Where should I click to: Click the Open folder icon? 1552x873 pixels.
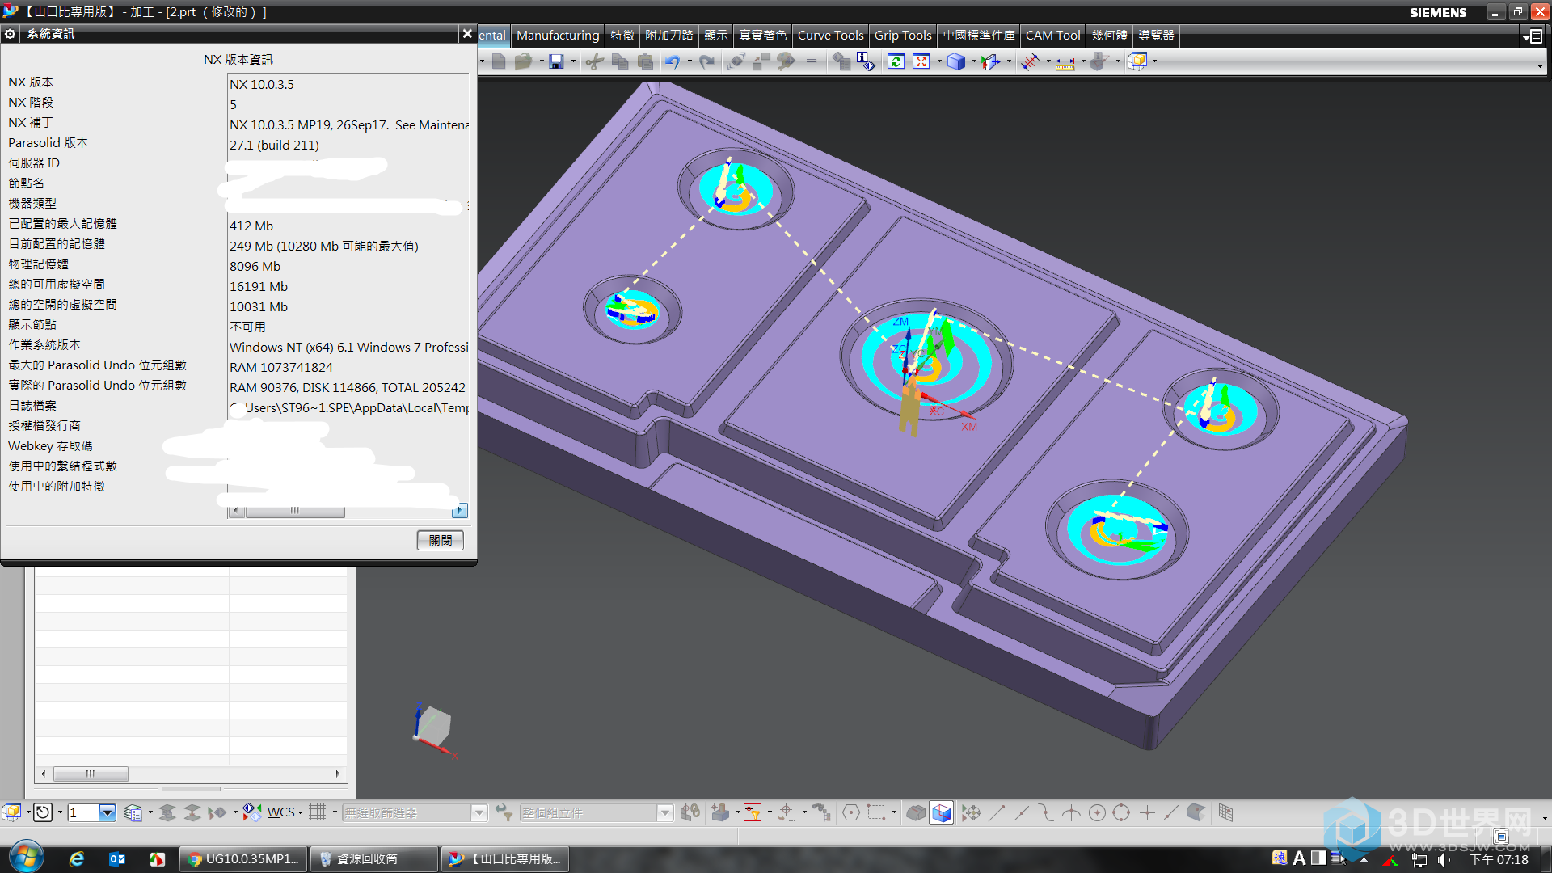click(523, 61)
